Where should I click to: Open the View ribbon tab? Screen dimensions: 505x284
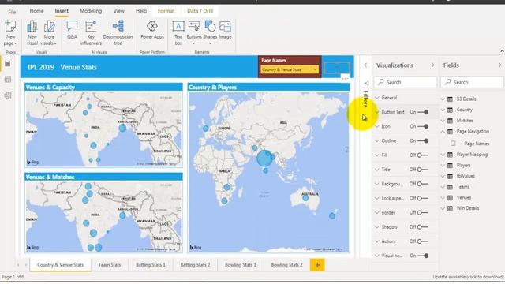click(x=119, y=11)
